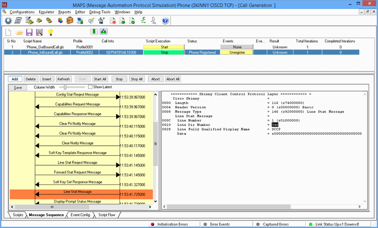Open the Editor menu
378x228 pixels.
[x=80, y=12]
